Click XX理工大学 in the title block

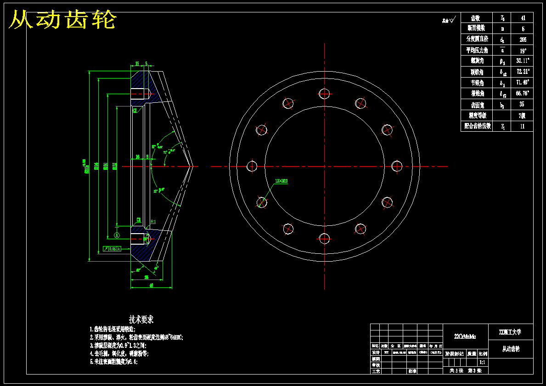tap(510, 332)
